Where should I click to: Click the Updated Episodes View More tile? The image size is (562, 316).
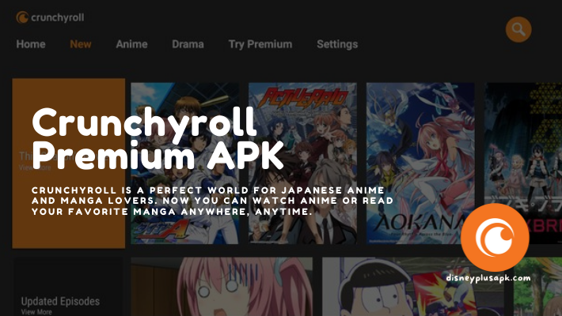pos(68,287)
